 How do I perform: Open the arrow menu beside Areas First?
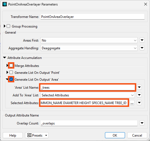click(x=142, y=40)
